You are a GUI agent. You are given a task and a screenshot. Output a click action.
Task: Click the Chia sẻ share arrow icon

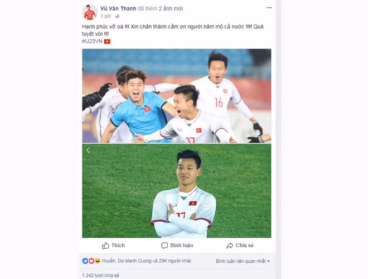tap(230, 246)
